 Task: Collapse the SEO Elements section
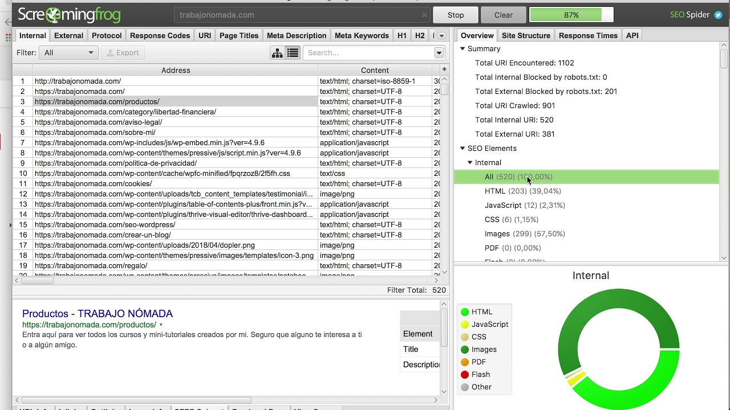point(463,149)
